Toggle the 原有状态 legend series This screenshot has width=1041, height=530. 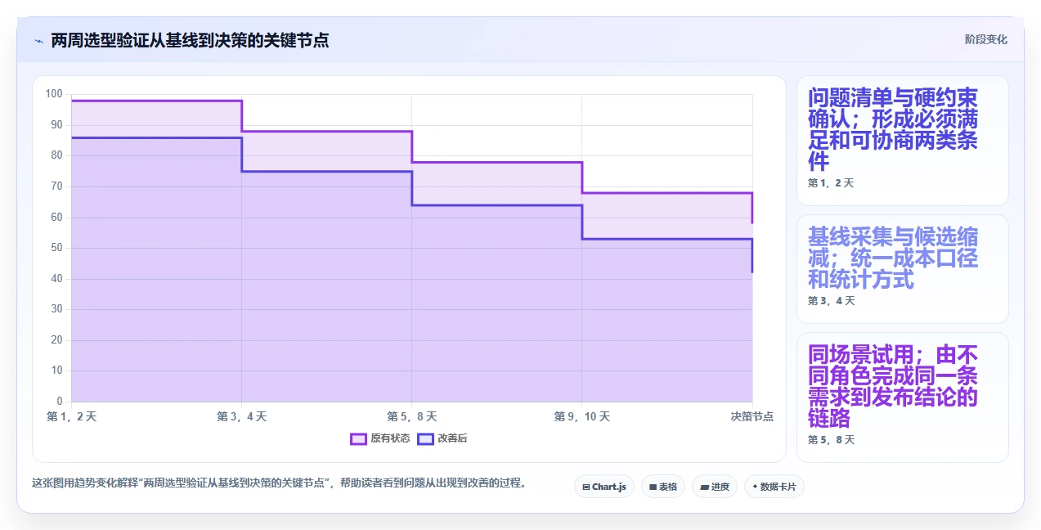coord(380,438)
